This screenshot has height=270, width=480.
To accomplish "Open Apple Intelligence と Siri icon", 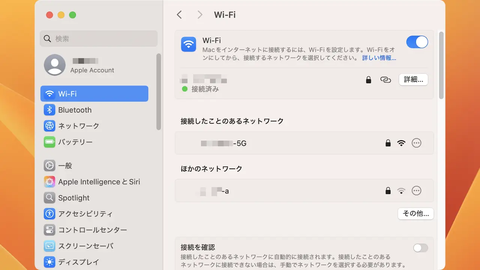I will pyautogui.click(x=49, y=182).
